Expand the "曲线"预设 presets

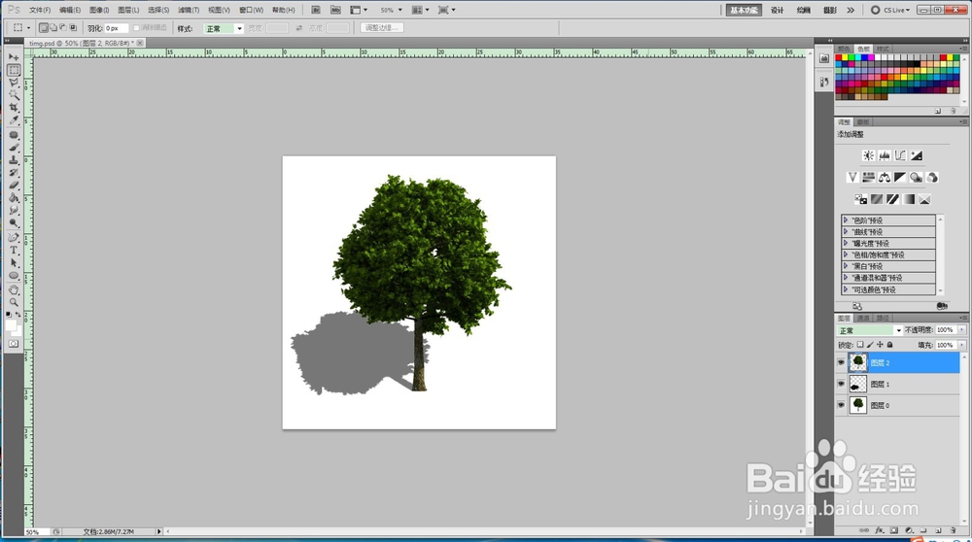[x=845, y=232]
